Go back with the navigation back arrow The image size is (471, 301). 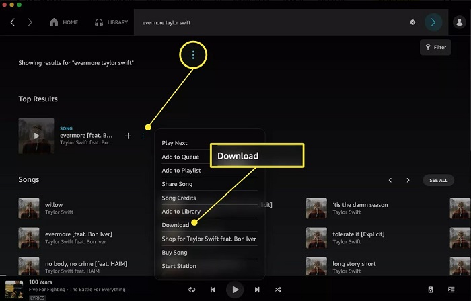[13, 22]
